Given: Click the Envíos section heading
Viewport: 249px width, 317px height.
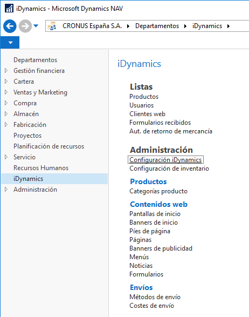Looking at the screenshot, I should coord(141,287).
